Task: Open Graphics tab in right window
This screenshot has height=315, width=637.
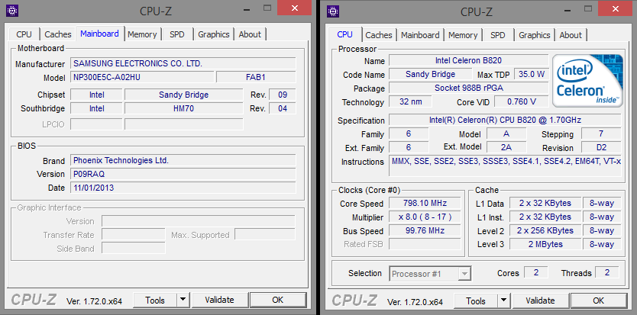Action: click(534, 35)
